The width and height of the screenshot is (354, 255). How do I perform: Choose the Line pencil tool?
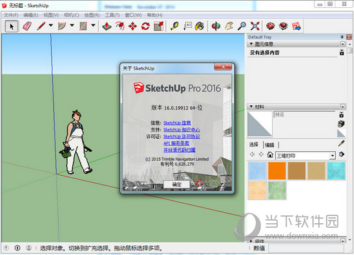pos(41,27)
